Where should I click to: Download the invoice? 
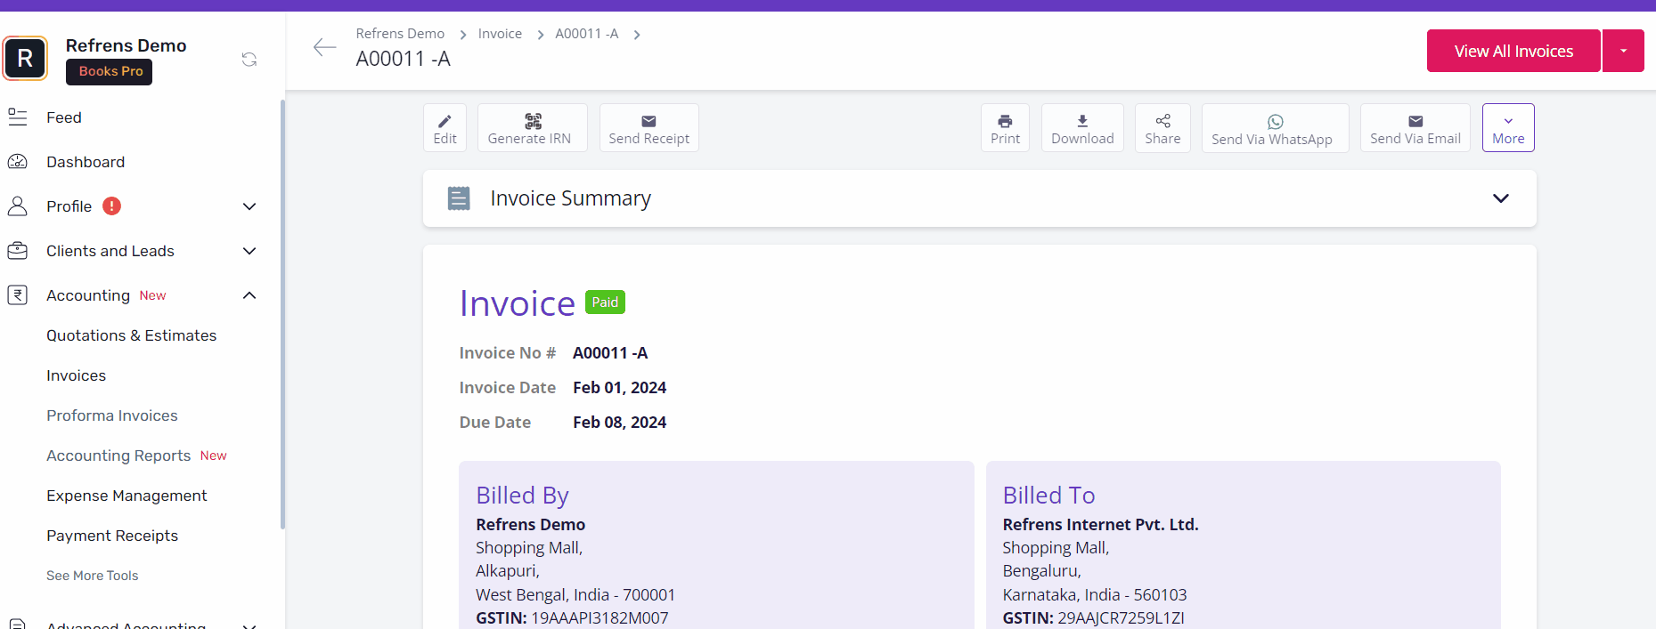tap(1082, 128)
